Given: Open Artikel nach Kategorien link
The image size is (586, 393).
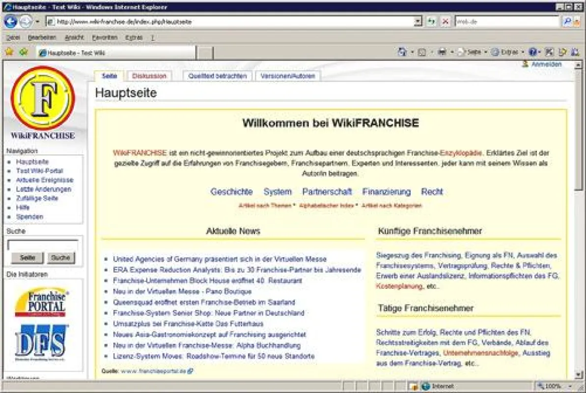Looking at the screenshot, I should [391, 206].
